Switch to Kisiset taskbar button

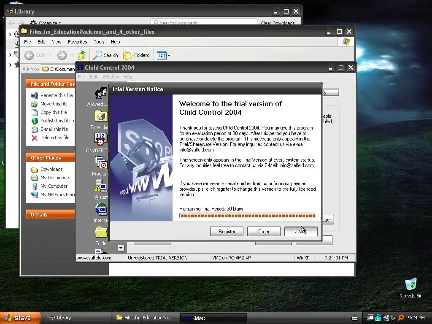pos(213,318)
